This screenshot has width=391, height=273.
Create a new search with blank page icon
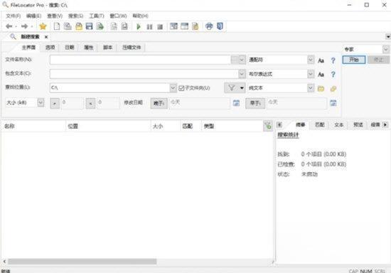pyautogui.click(x=57, y=26)
